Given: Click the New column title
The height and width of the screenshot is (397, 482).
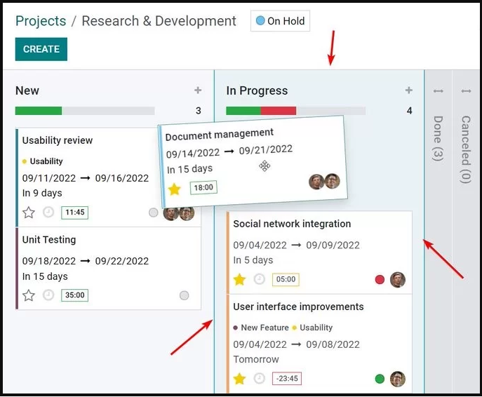Looking at the screenshot, I should 27,90.
